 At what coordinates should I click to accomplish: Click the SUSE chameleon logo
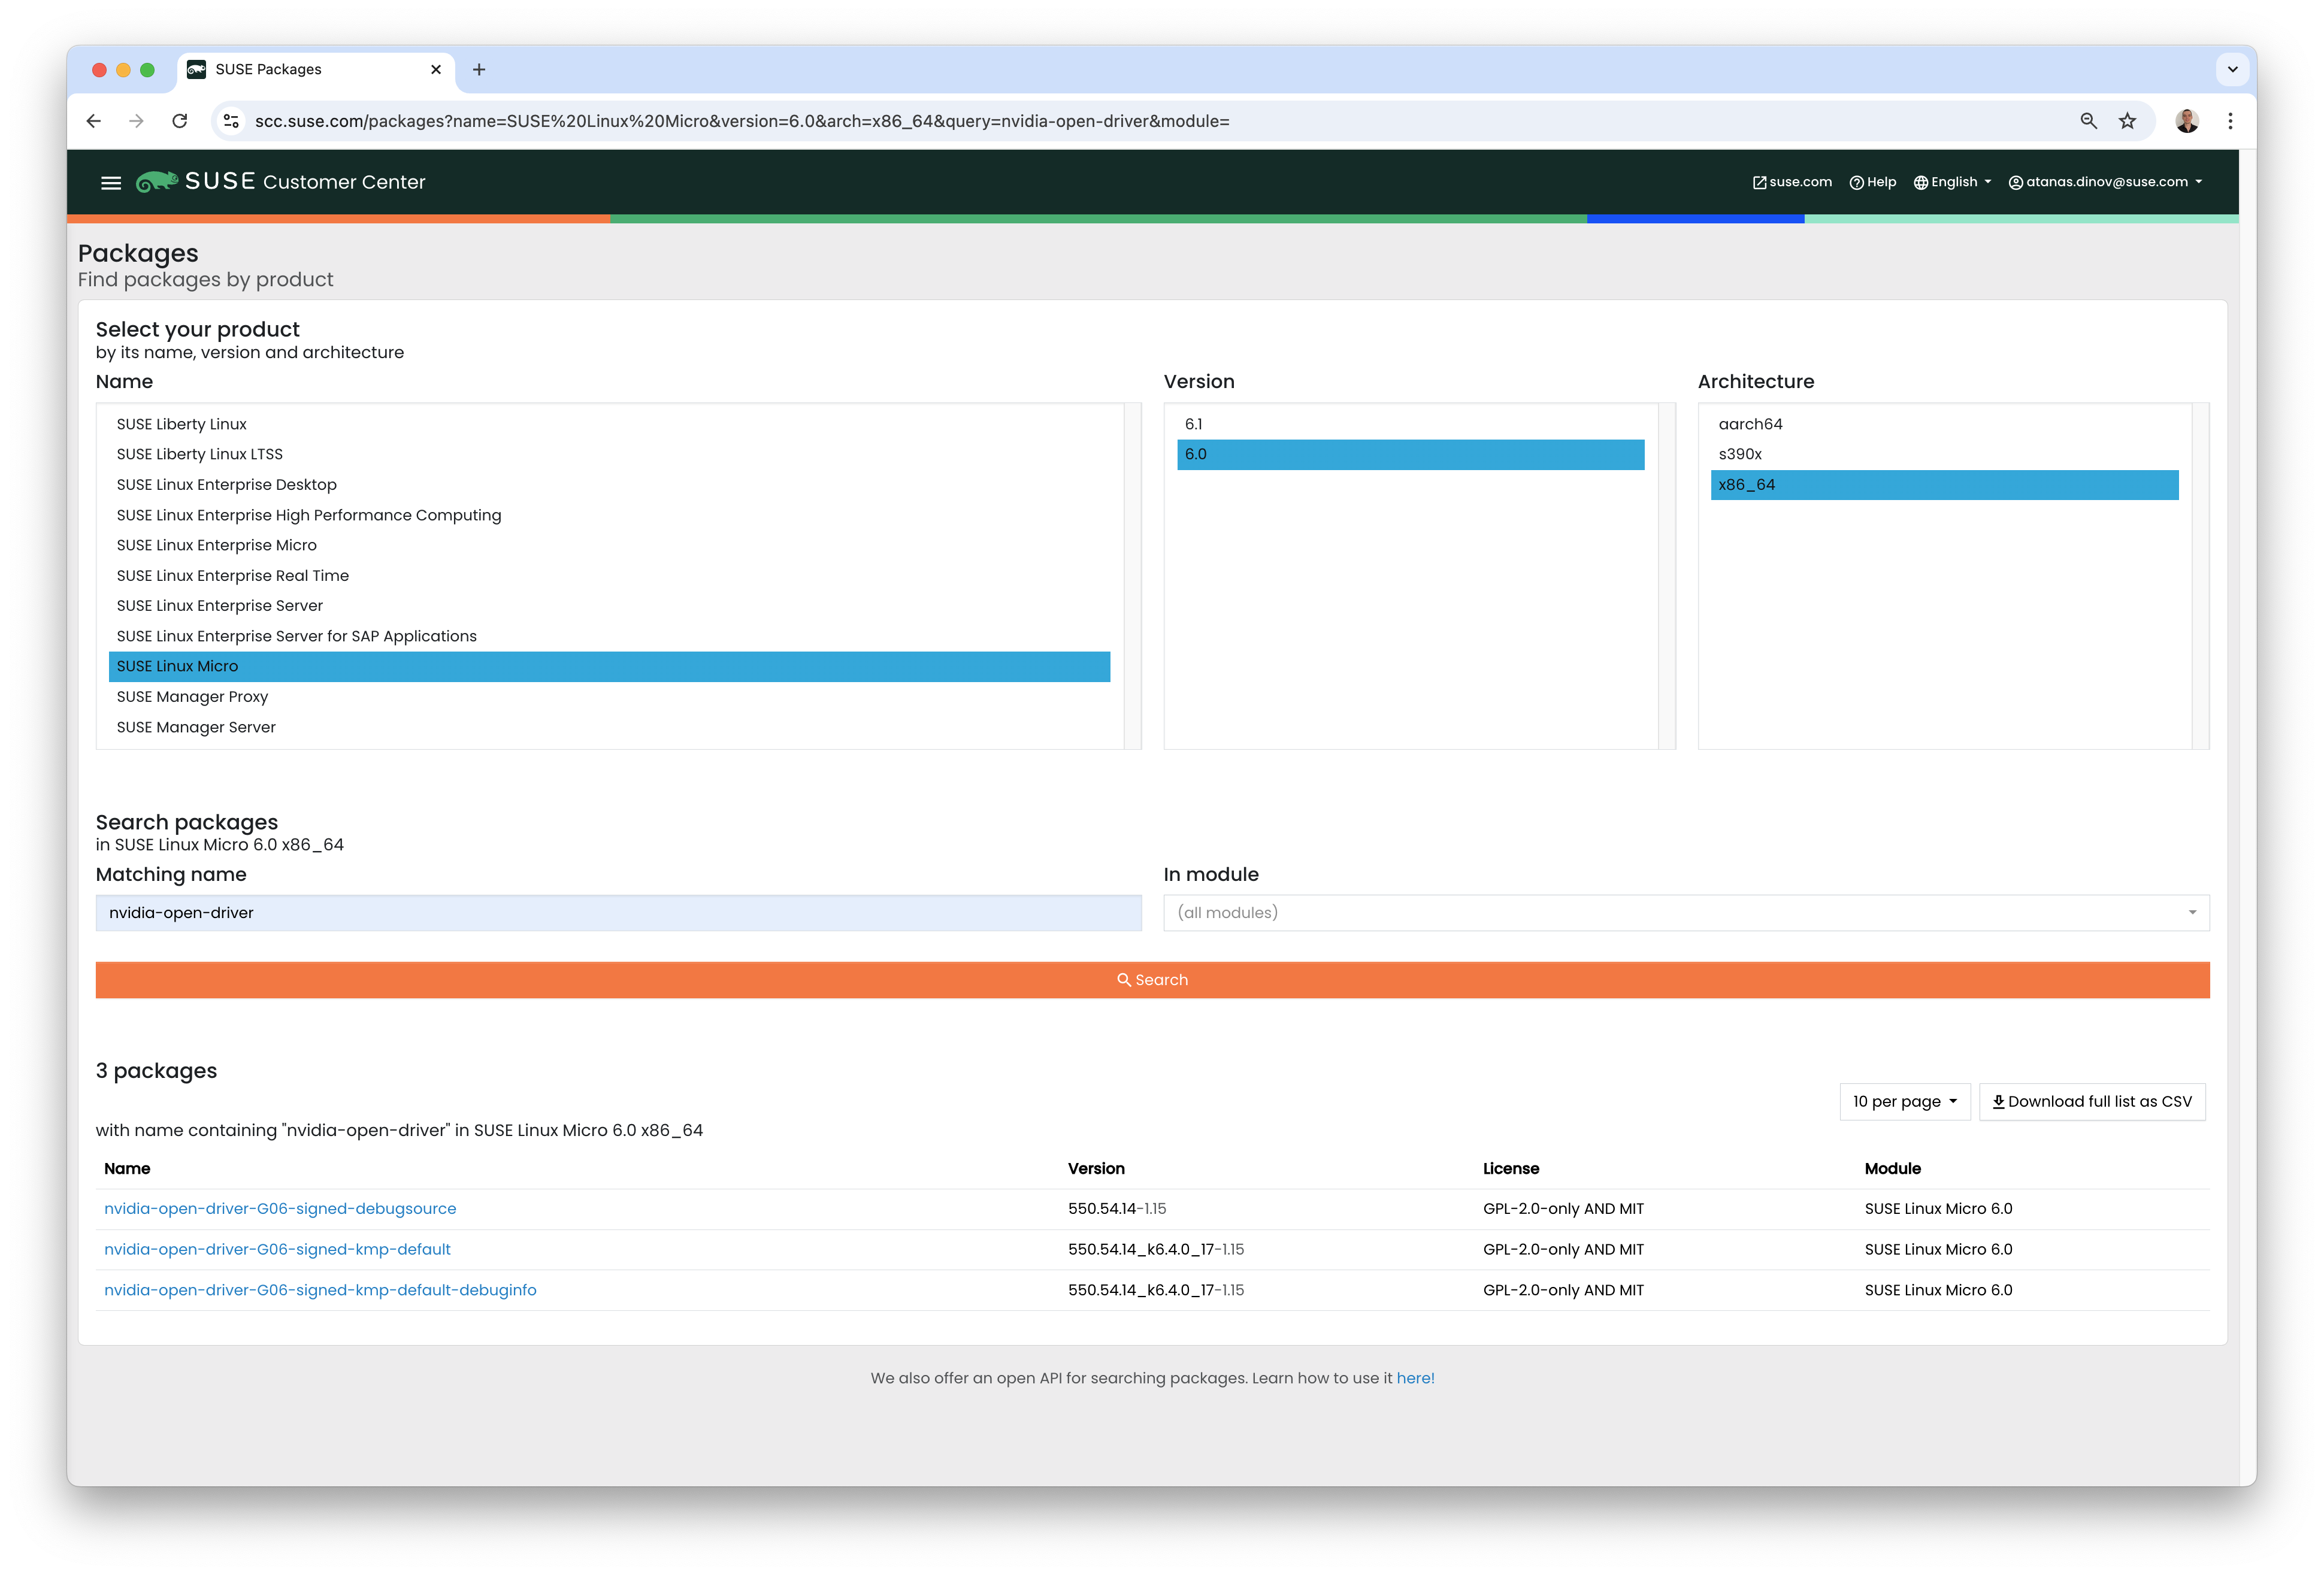(157, 181)
